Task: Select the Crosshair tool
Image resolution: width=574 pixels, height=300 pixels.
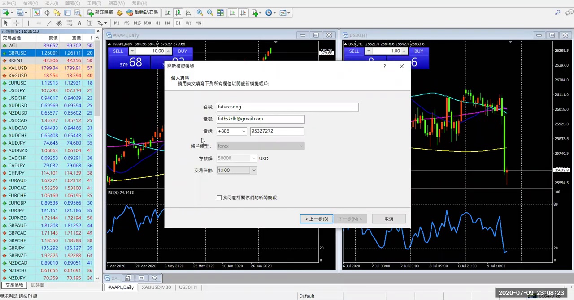Action: (x=17, y=23)
